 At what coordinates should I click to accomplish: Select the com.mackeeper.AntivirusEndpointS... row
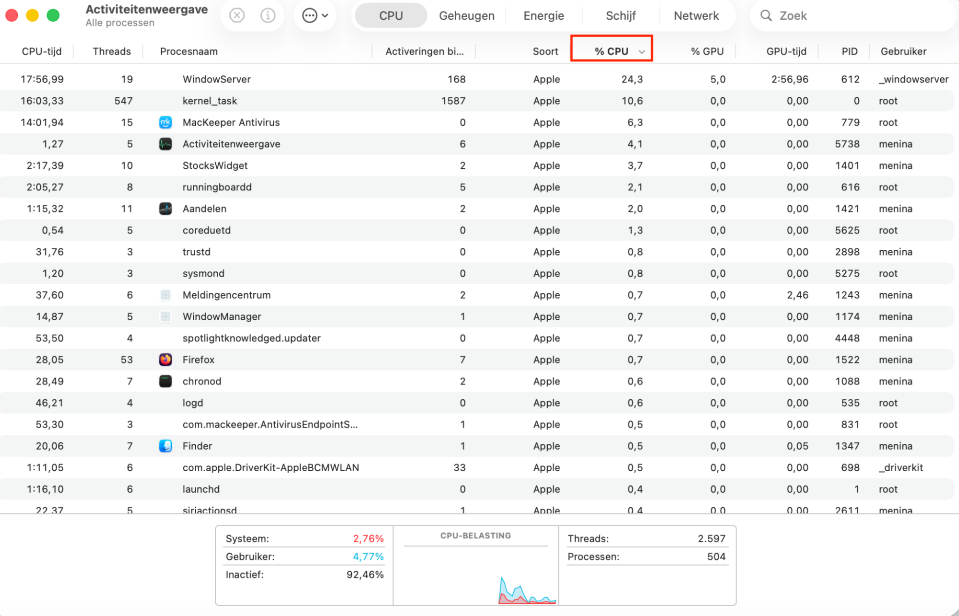(x=477, y=424)
